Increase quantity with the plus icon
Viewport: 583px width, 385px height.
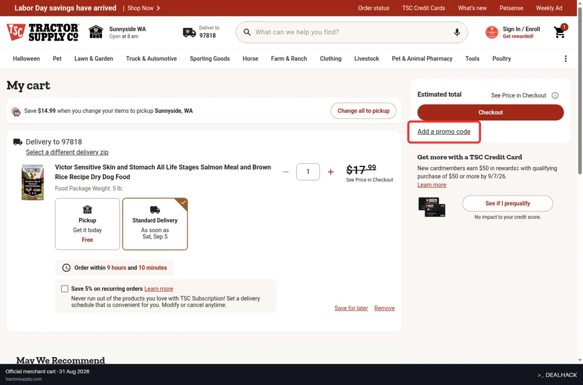click(x=330, y=172)
